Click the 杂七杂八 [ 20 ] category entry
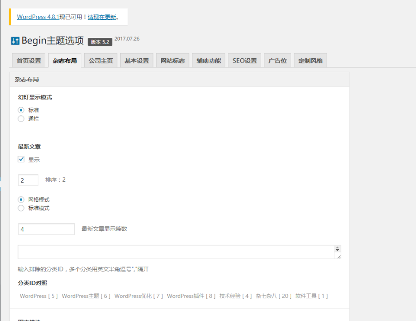Image resolution: width=416 pixels, height=321 pixels. click(274, 296)
